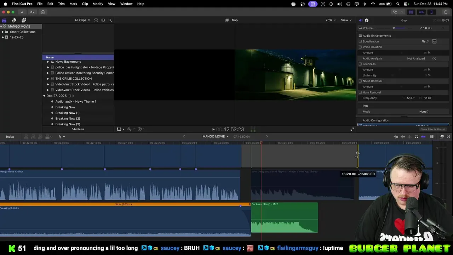
Task: Open the Mark menu
Action: (73, 4)
